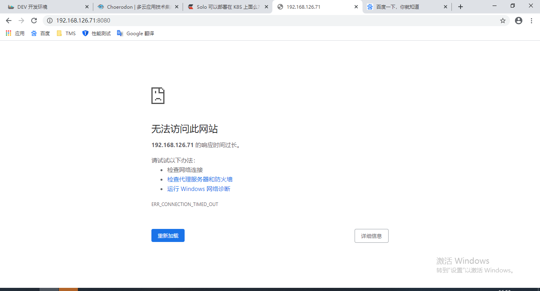Click the address bar URL field

pyautogui.click(x=275, y=21)
